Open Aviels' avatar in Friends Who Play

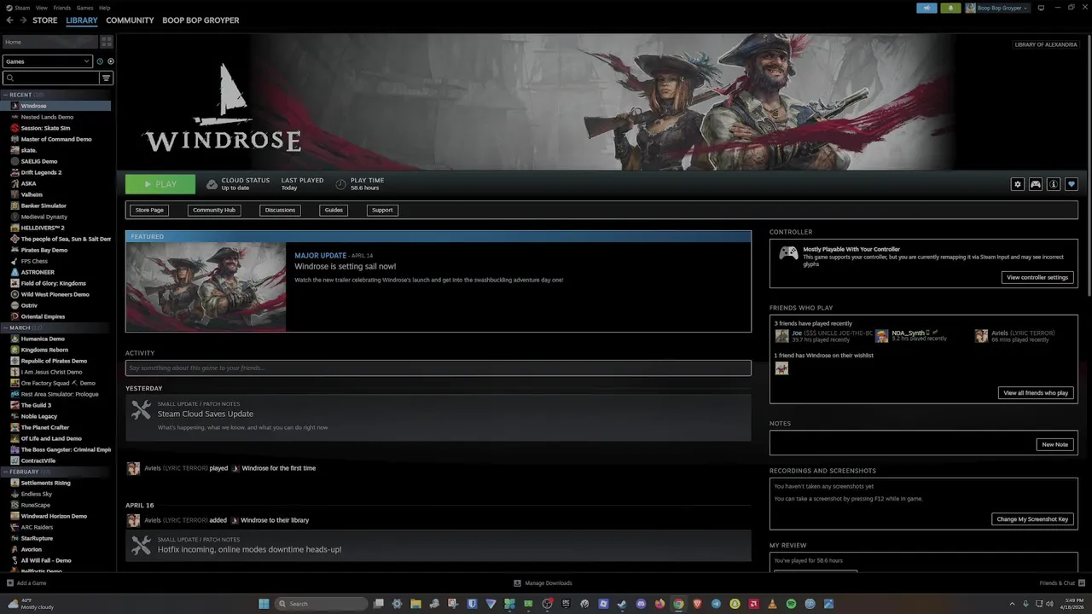click(x=981, y=336)
